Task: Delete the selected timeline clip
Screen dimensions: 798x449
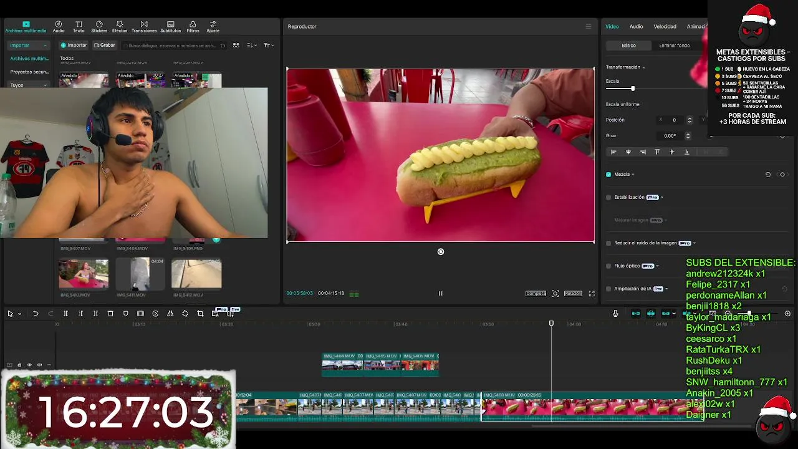Action: point(110,314)
